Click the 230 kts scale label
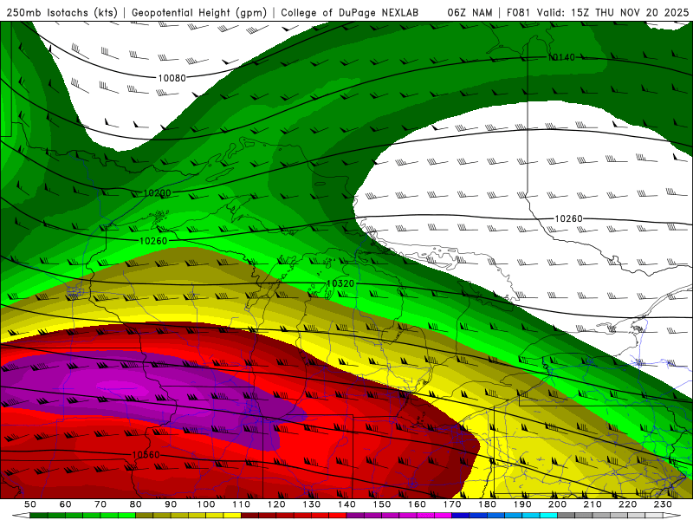The image size is (693, 520). tap(663, 504)
